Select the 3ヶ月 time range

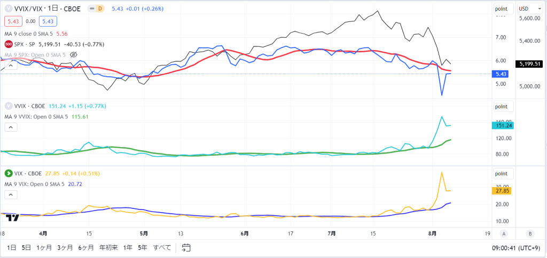coord(65,247)
